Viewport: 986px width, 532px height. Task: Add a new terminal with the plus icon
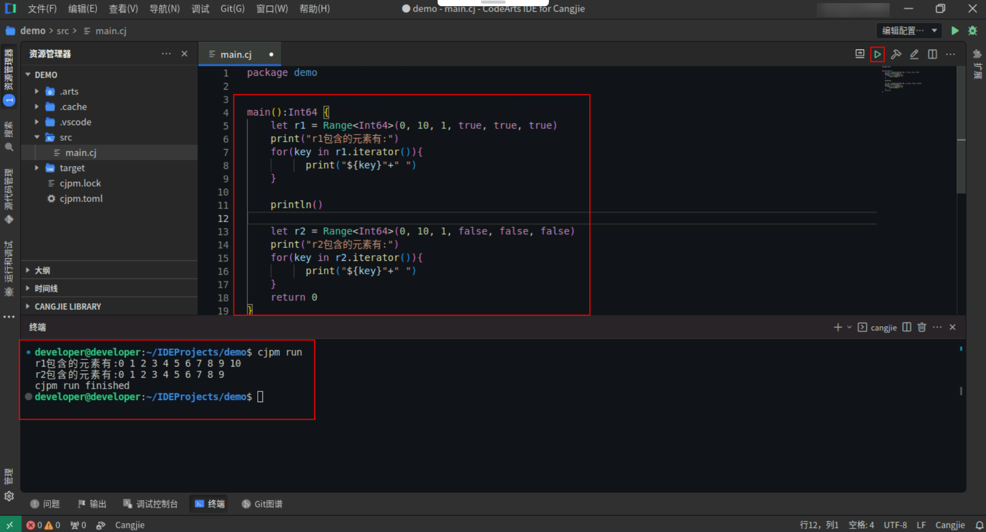point(838,327)
